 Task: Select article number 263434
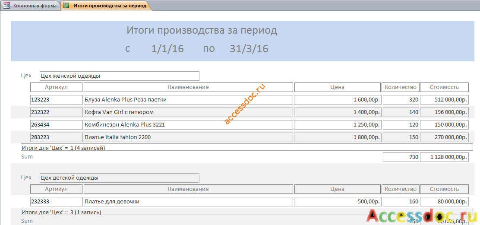point(56,125)
